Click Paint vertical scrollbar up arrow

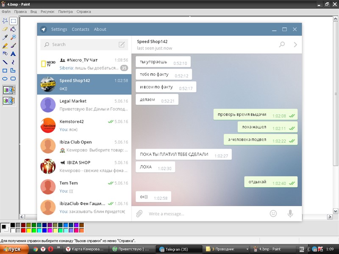[335, 19]
